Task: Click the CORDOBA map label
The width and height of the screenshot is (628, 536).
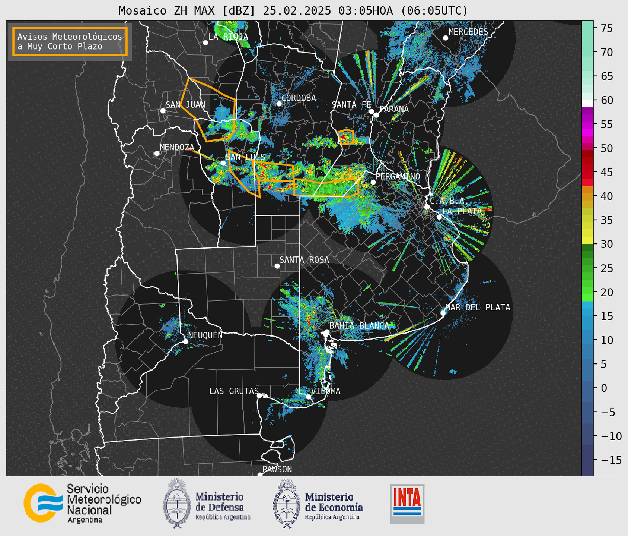Action: point(299,98)
